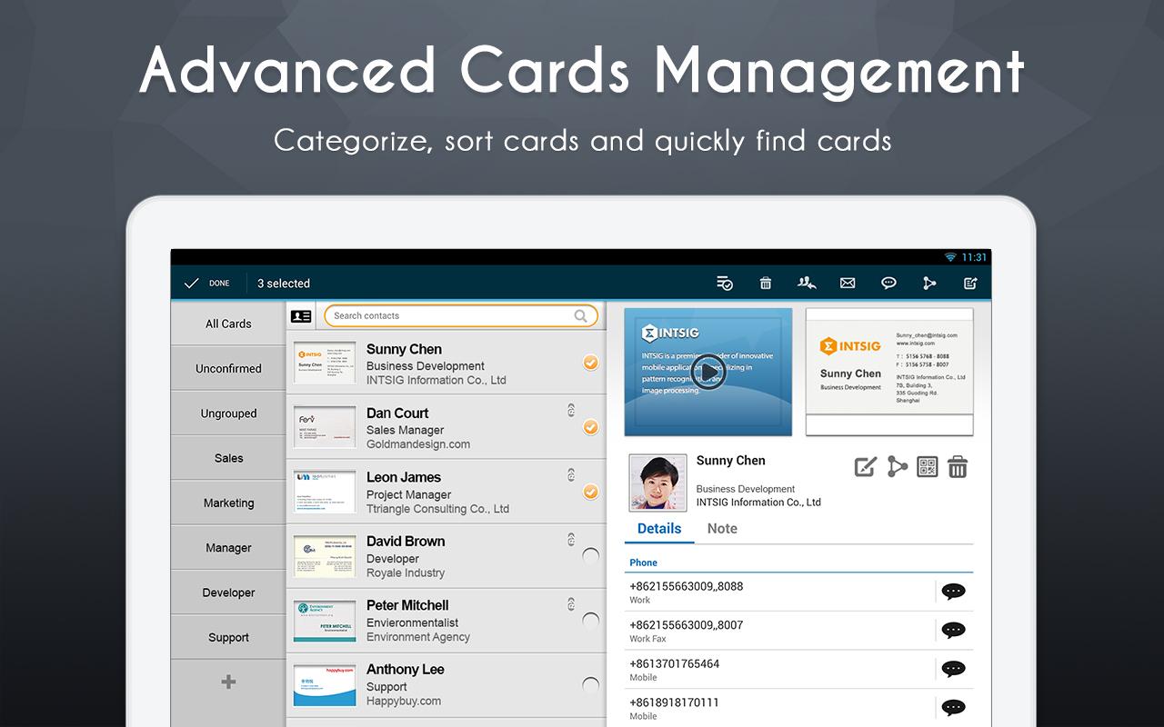
Task: Show the QR code for Sunny Chen
Action: click(x=928, y=467)
